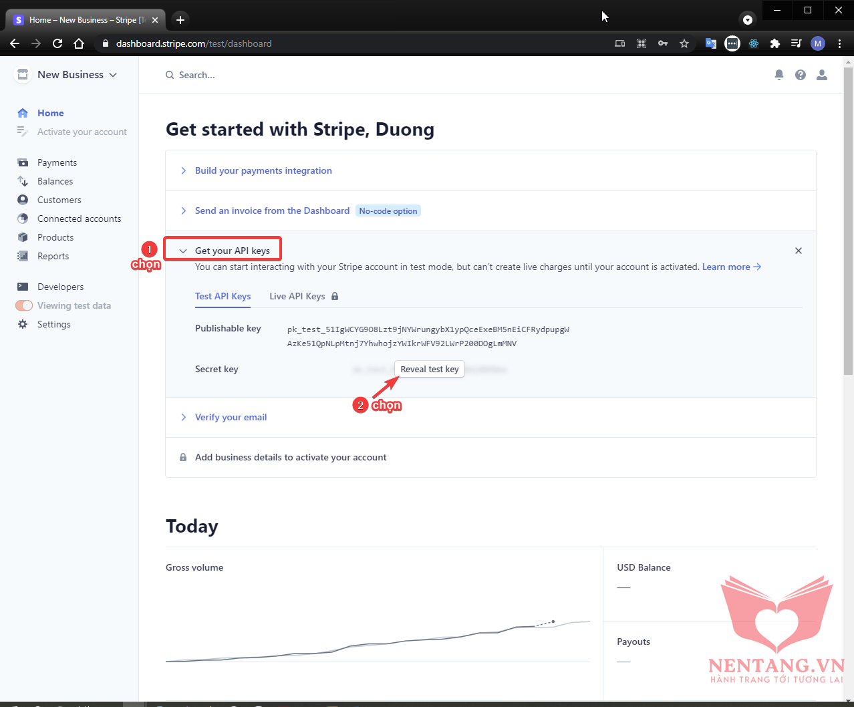Switch to the Live API Keys tab

pos(297,296)
